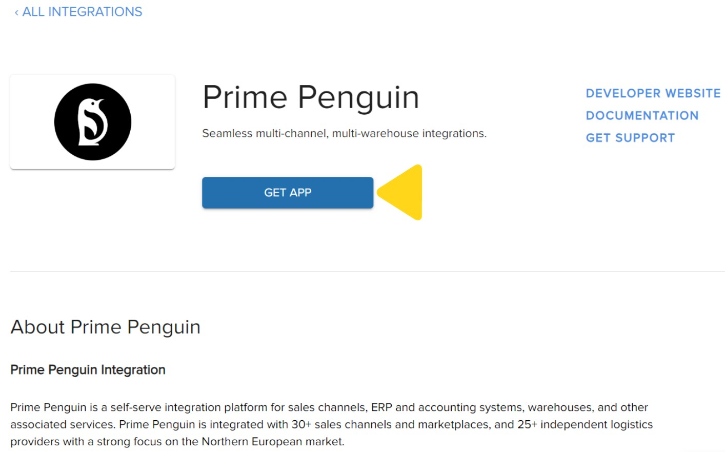Open the DEVELOPER WEBSITE link
Screen dimensions: 725x452
[653, 93]
